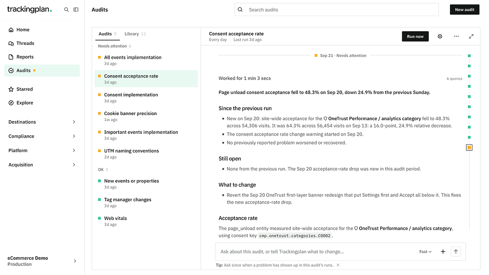Open audit settings gear icon
Viewport: 489px width, 275px height.
440,37
